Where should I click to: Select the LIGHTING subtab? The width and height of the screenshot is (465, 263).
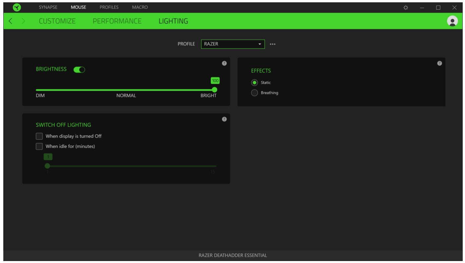point(173,22)
